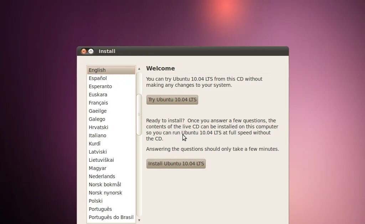Click the language list scrollbar thumb
Viewport: 365px width, 224px height.
pyautogui.click(x=139, y=114)
